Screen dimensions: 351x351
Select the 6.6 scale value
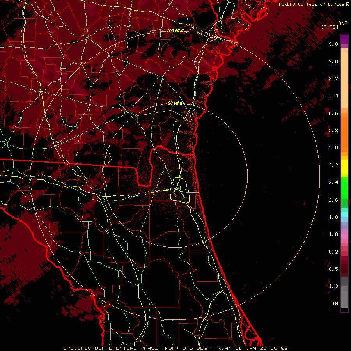pyautogui.click(x=333, y=113)
